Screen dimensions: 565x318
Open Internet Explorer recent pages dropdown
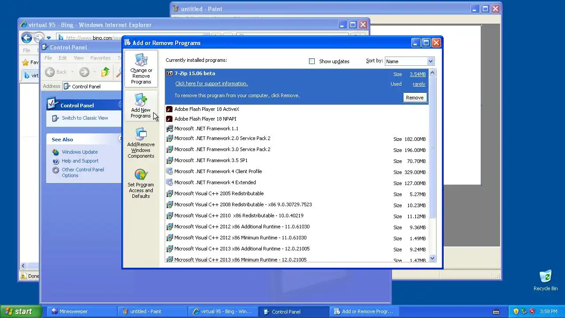(x=49, y=38)
